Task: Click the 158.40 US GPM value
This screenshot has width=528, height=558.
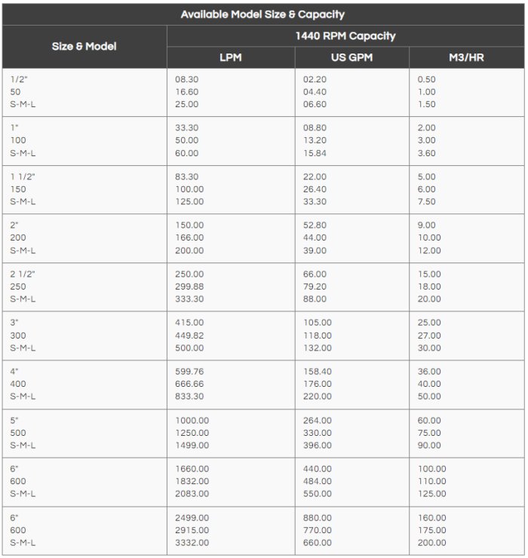Action: (x=317, y=372)
